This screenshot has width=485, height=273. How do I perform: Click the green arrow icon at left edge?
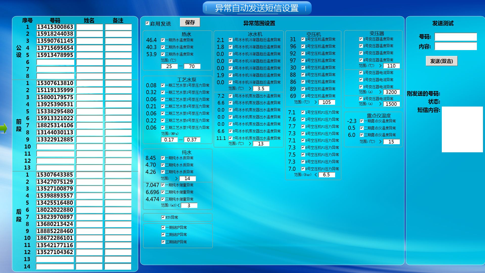(x=4, y=128)
